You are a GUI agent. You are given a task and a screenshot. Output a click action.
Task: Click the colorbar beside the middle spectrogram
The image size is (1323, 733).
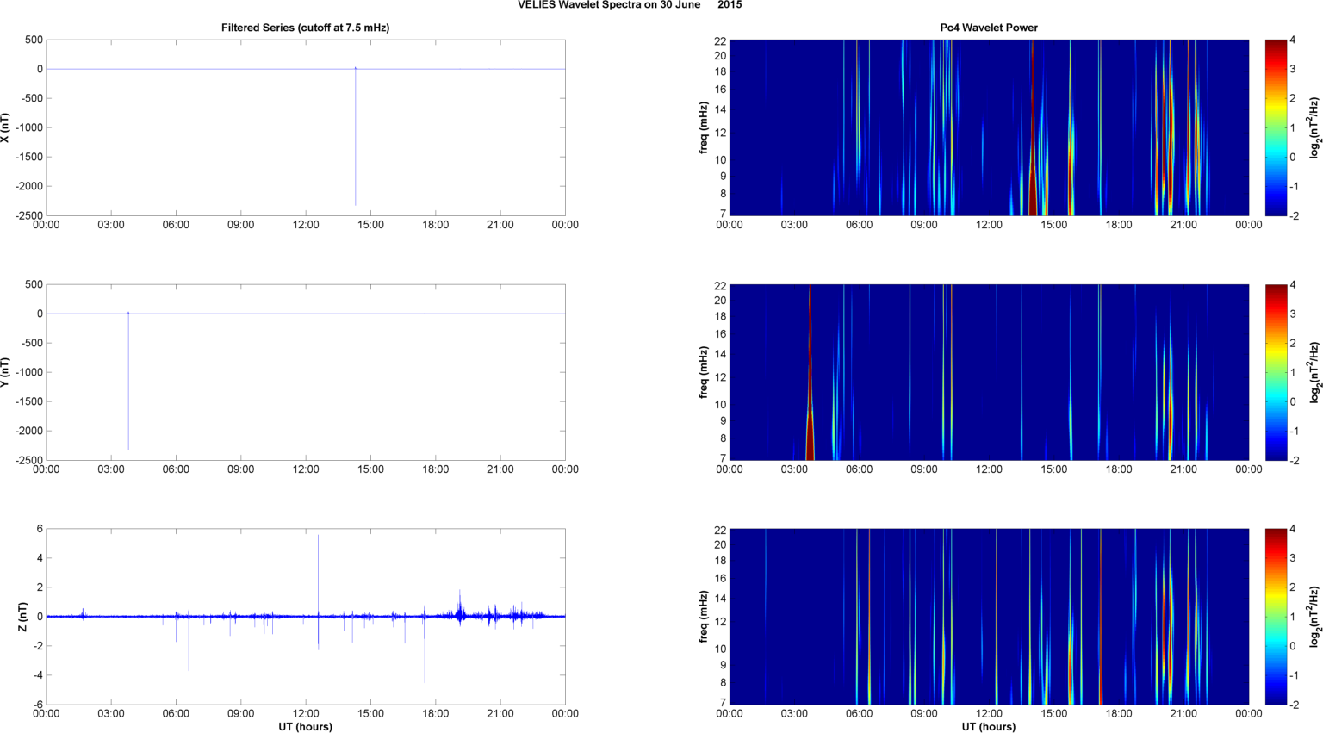(1276, 372)
